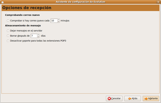Tick 'Desactivar soporte para extensiones POP3'
The height and width of the screenshot is (103, 161).
[x=8, y=41]
